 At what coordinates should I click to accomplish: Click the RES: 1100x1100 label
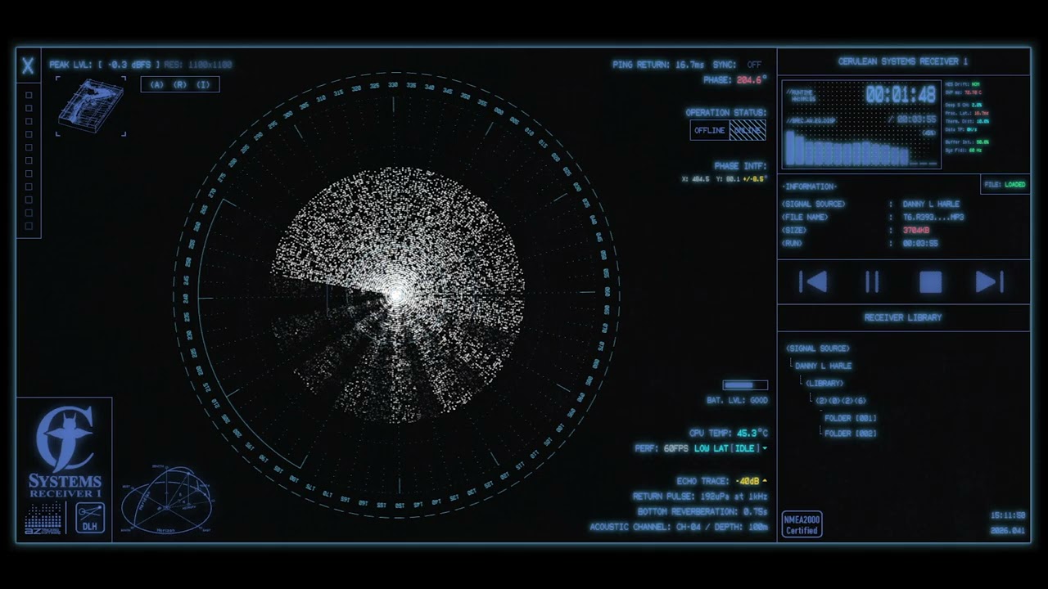(x=198, y=64)
